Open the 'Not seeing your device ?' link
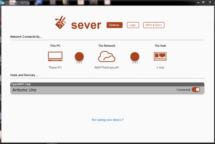This screenshot has height=144, width=215. tap(108, 120)
